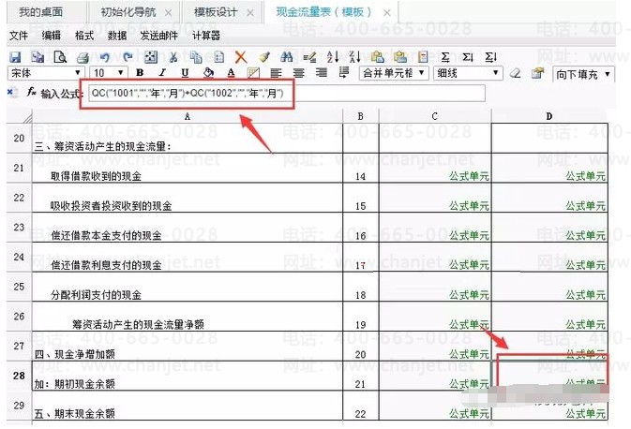Open the 编辑 menu
Image resolution: width=631 pixels, height=429 pixels.
[52, 36]
